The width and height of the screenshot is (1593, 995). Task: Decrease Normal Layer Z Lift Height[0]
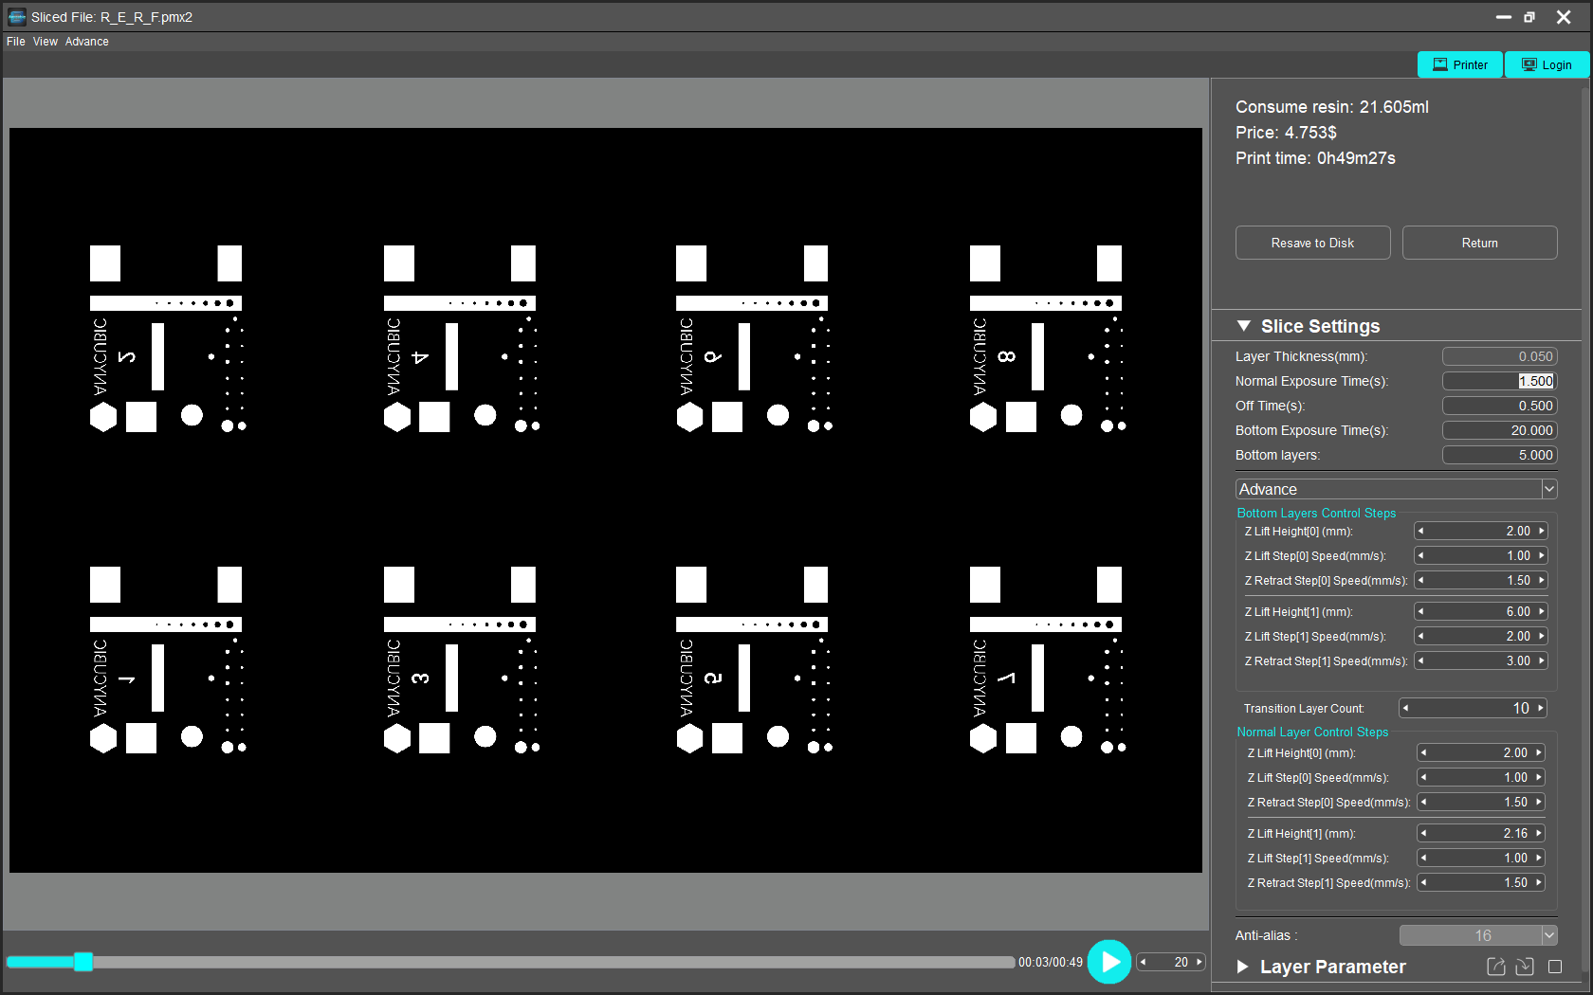coord(1423,752)
